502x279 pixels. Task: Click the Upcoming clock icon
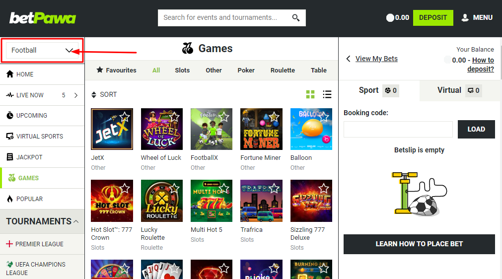point(10,116)
